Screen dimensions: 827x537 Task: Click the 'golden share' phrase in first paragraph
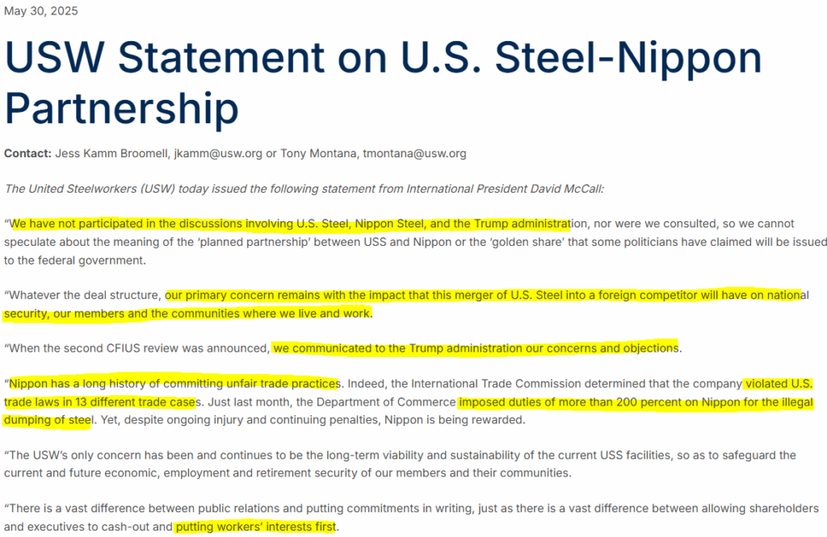pos(527,242)
